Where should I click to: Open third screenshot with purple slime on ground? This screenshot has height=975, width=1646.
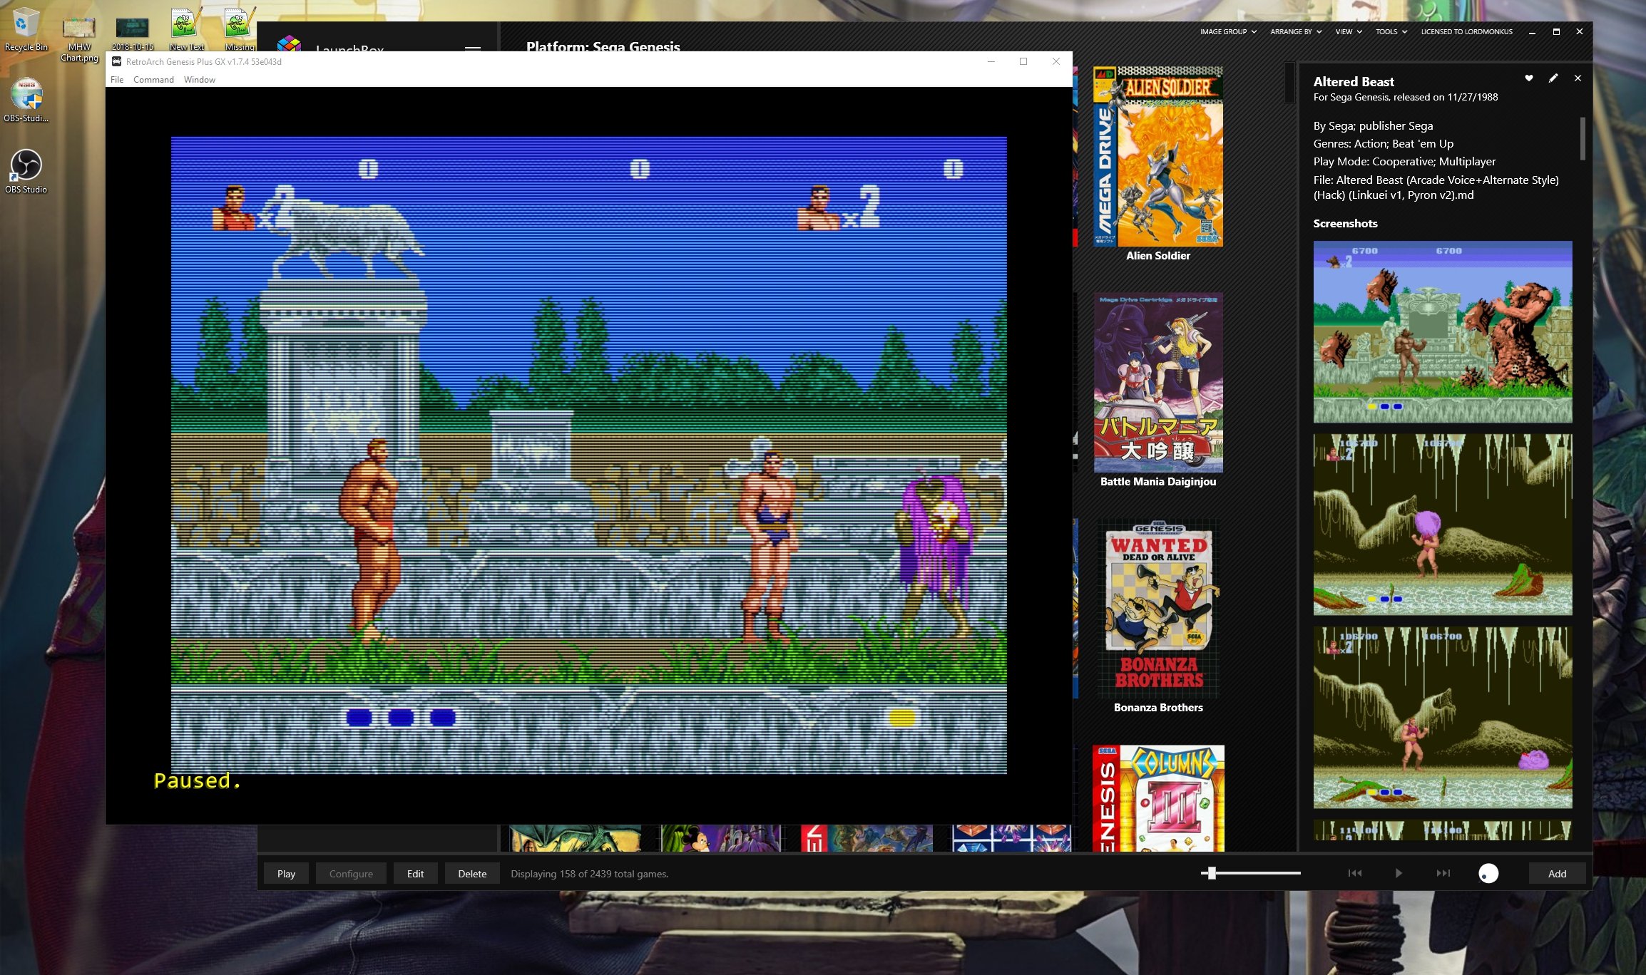1443,718
